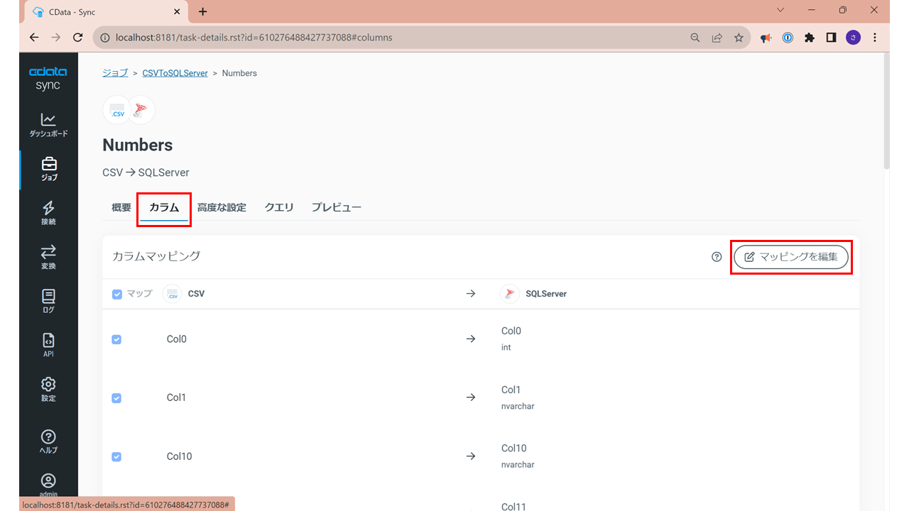Image resolution: width=909 pixels, height=511 pixels.
Task: Bookmark this page with the star icon
Action: click(x=739, y=38)
